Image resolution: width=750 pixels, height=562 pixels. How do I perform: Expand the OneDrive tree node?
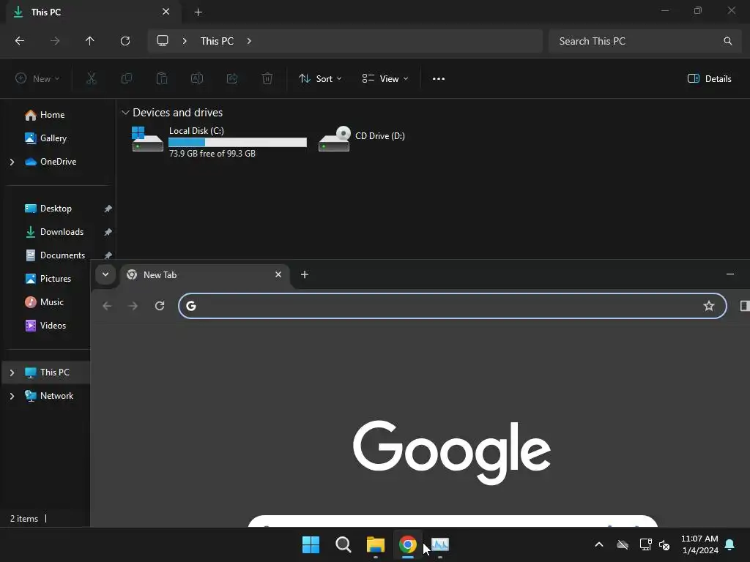(x=12, y=162)
